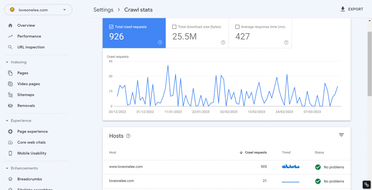This screenshot has width=372, height=190.
Task: Click the Pages document icon
Action: pos(10,73)
